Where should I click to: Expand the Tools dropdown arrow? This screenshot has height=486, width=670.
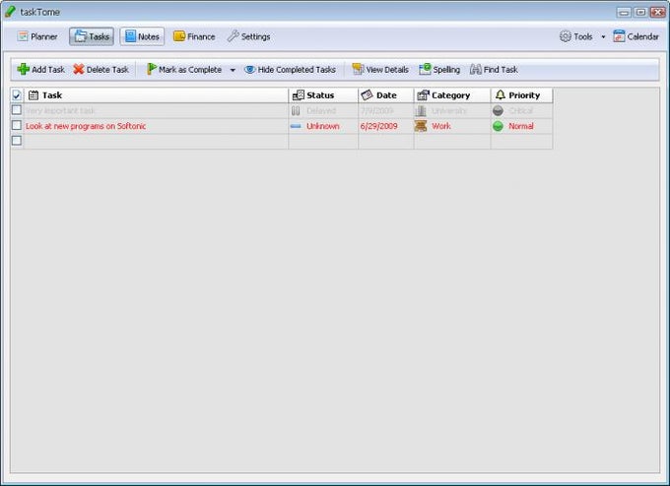pos(603,37)
